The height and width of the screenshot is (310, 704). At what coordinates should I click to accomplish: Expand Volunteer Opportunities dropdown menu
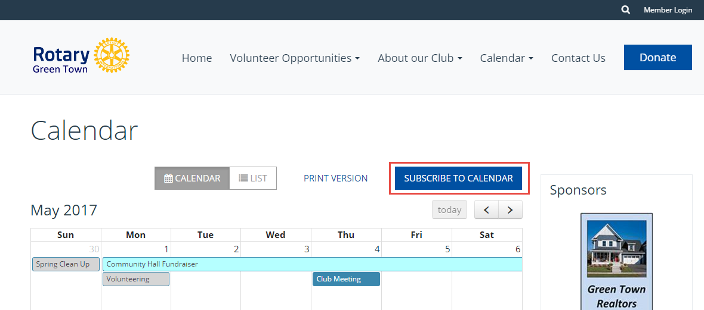[x=295, y=58]
